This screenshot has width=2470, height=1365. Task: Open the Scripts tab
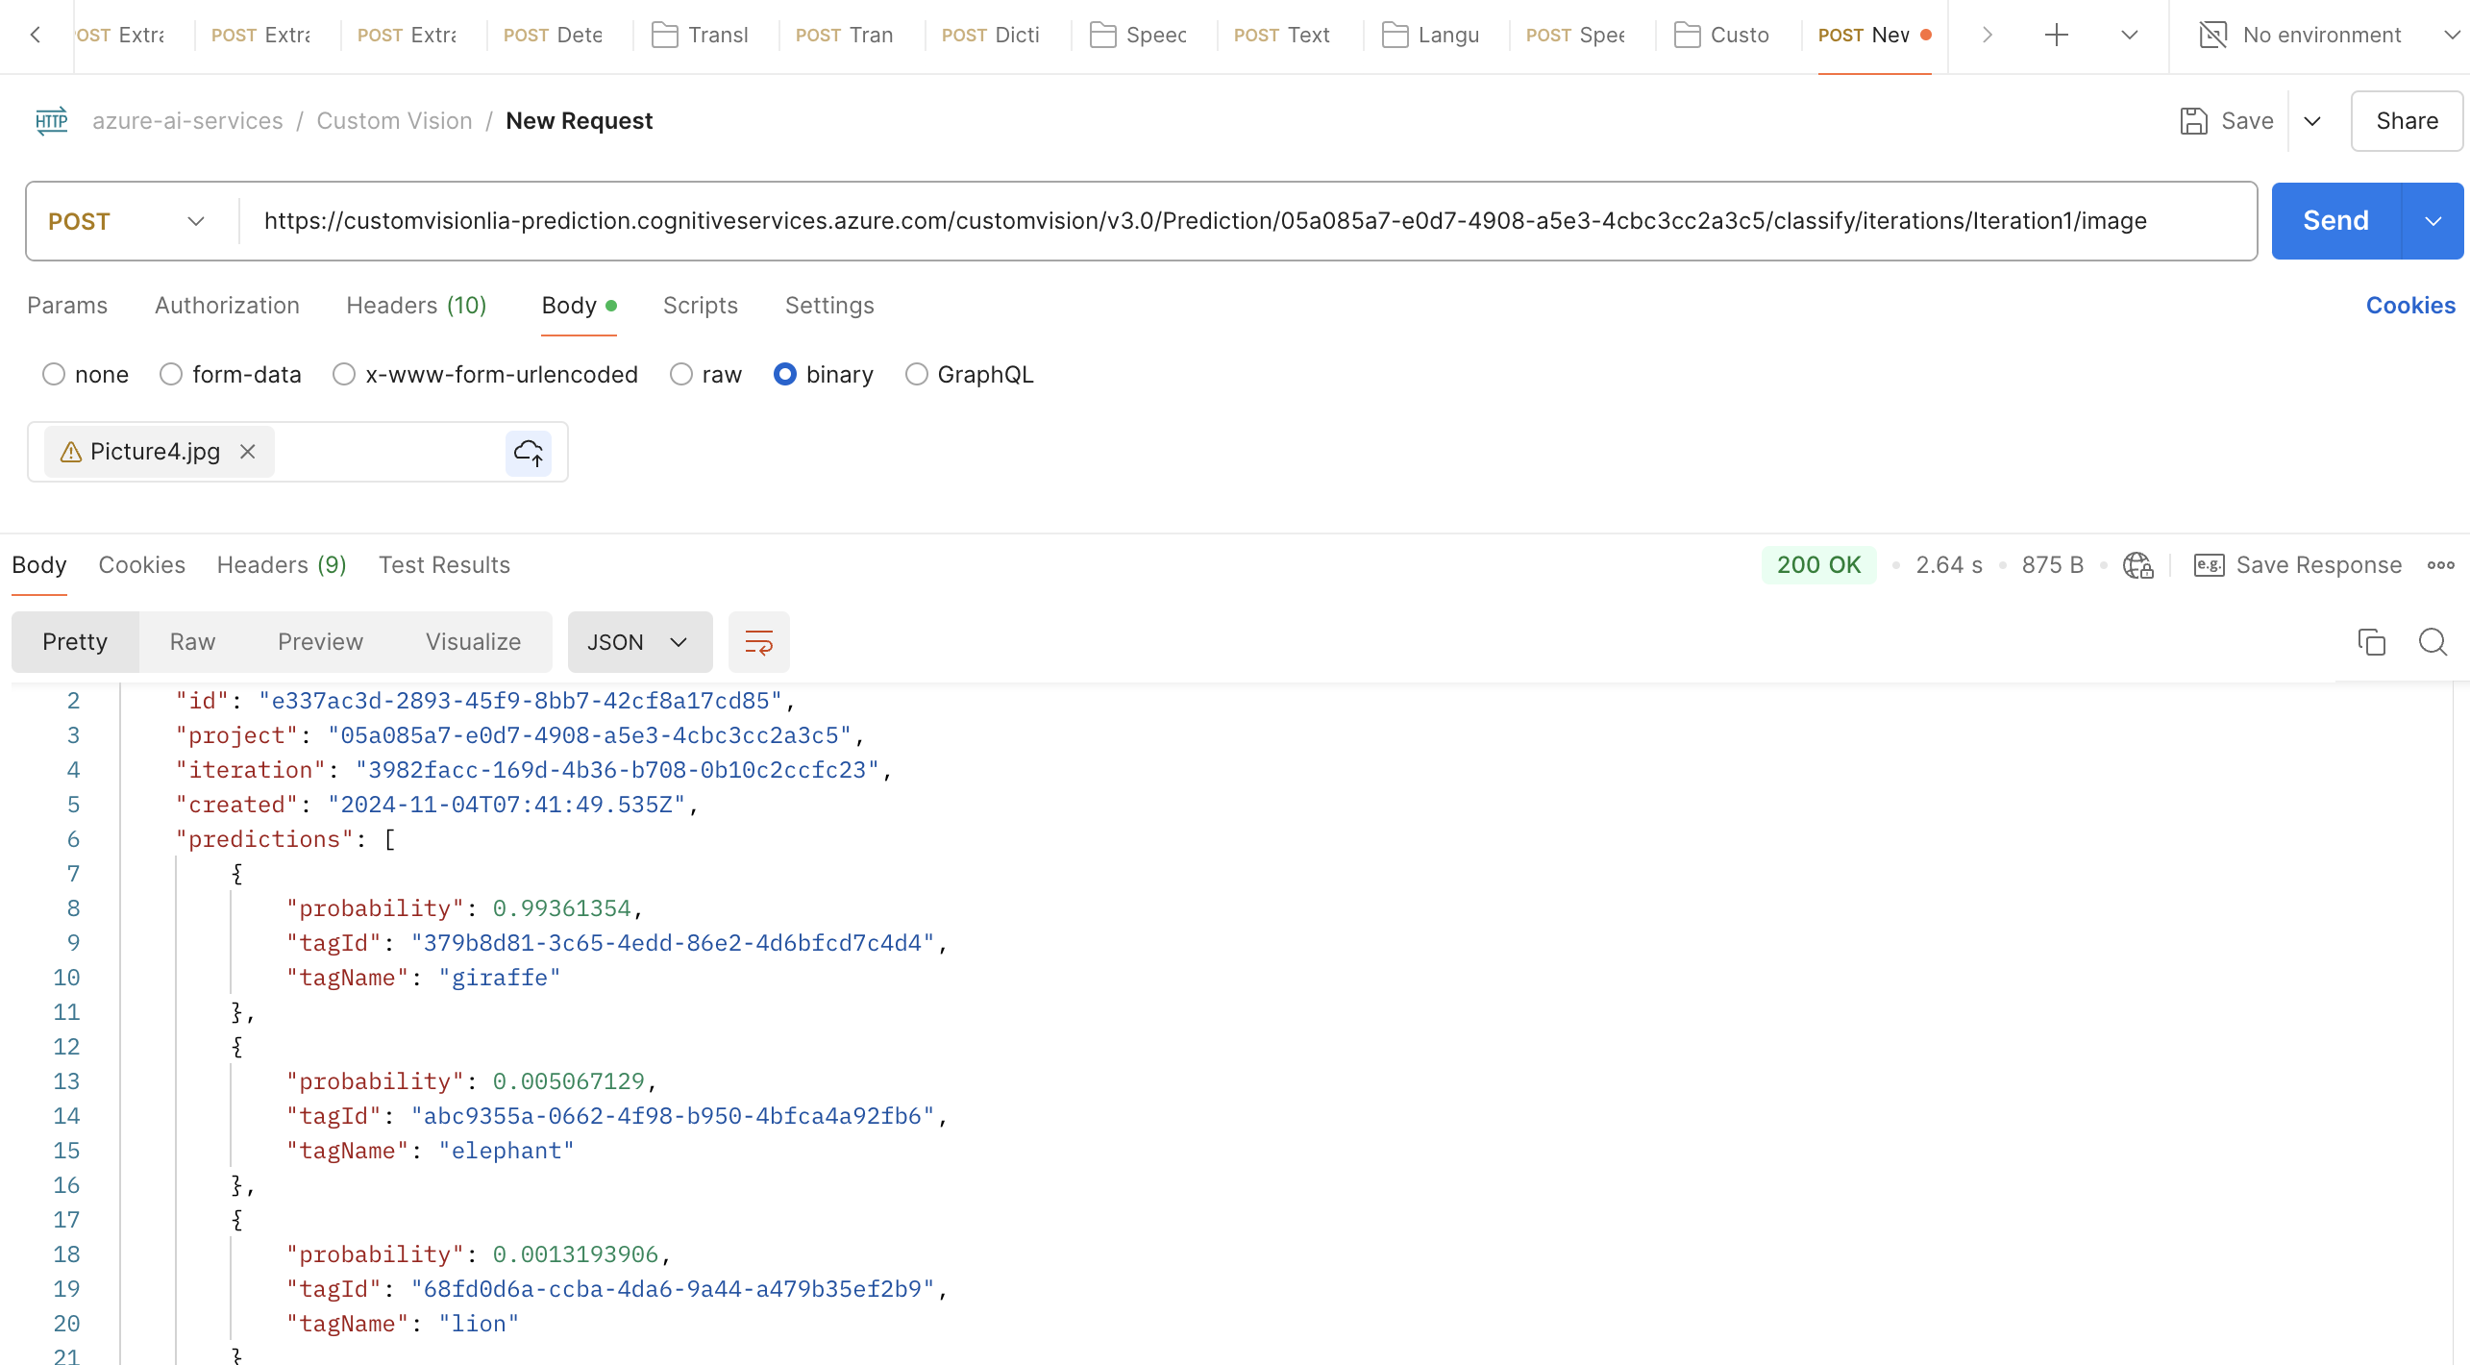[700, 306]
